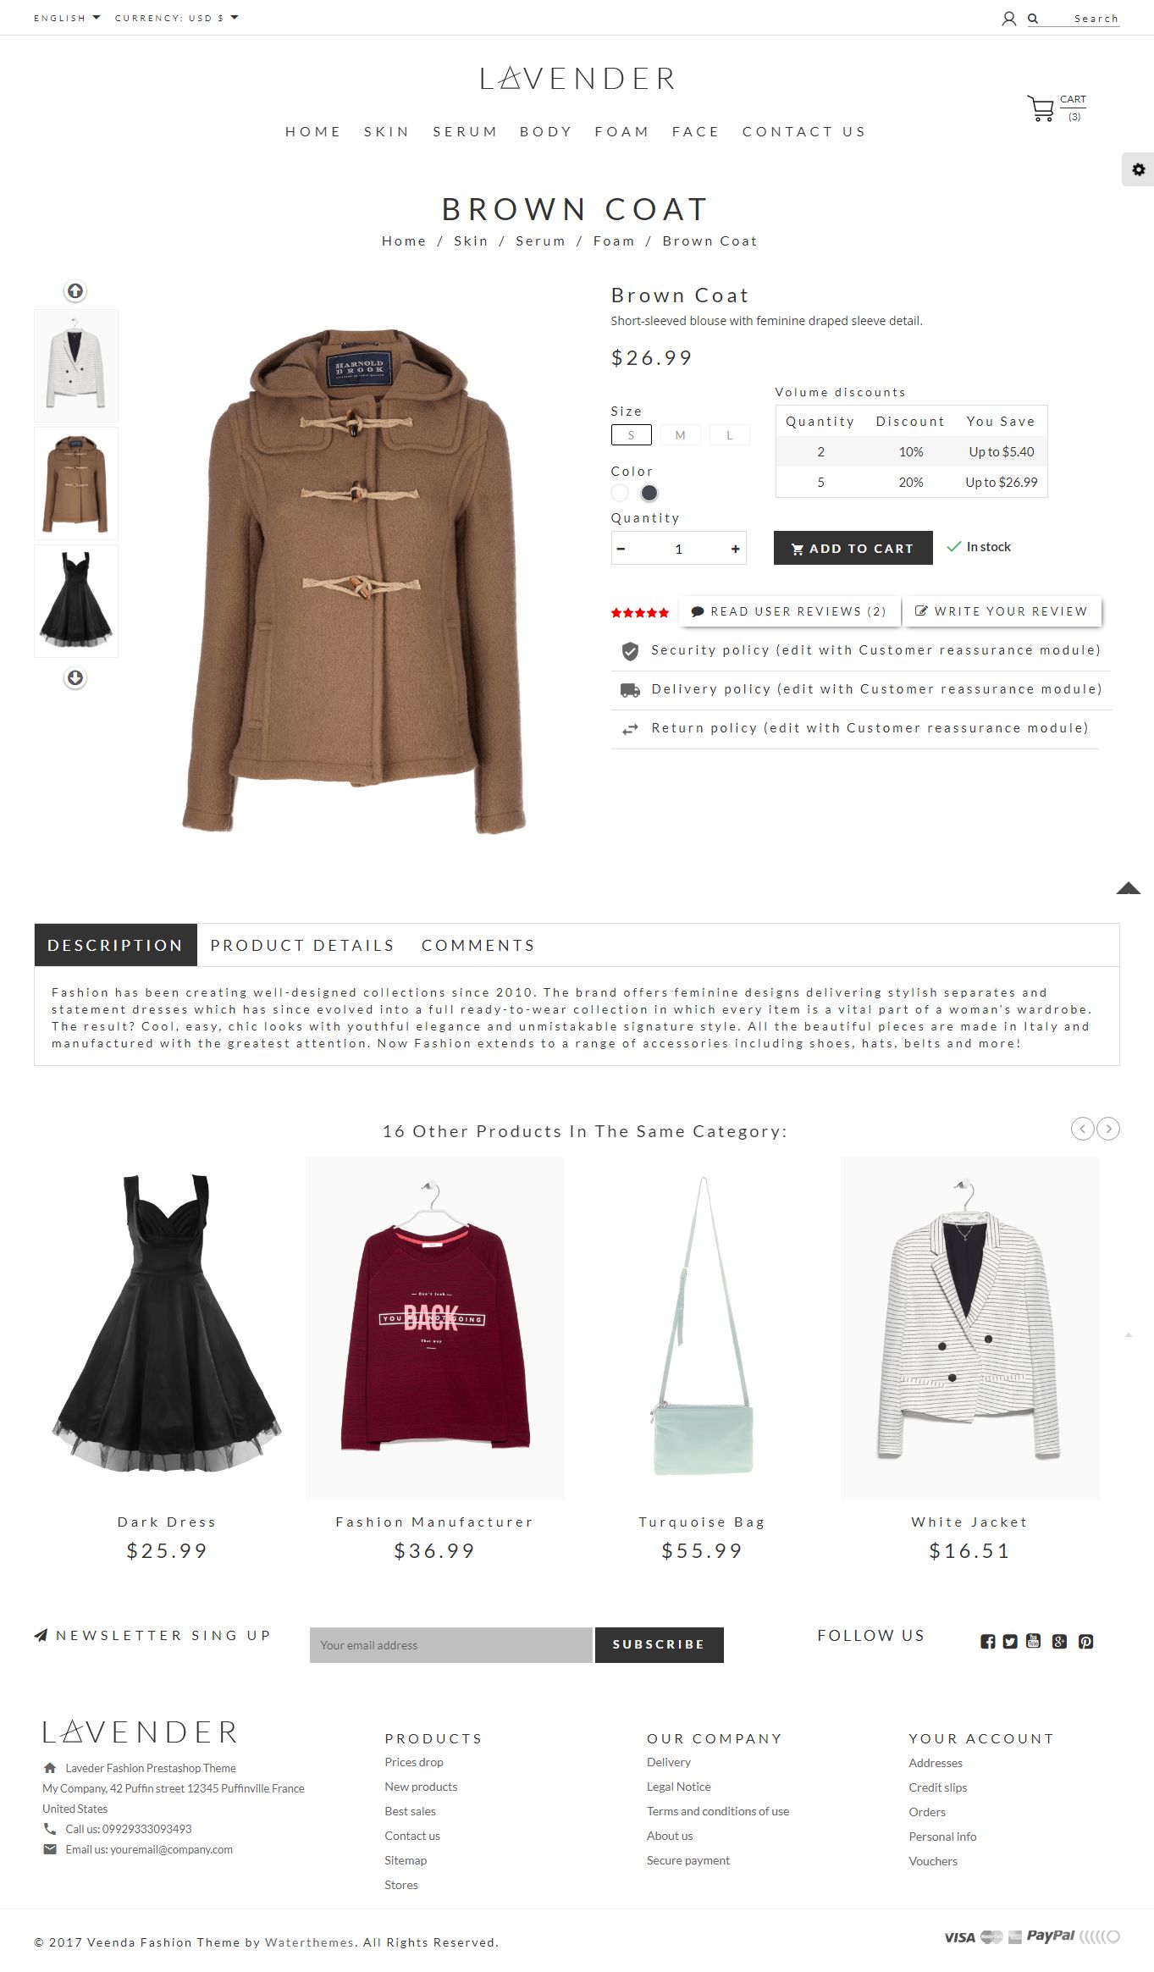Select size M option

pyautogui.click(x=680, y=435)
